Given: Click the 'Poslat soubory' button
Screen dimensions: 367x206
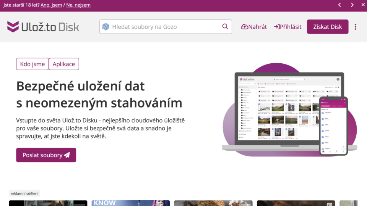Looking at the screenshot, I should click(46, 155).
